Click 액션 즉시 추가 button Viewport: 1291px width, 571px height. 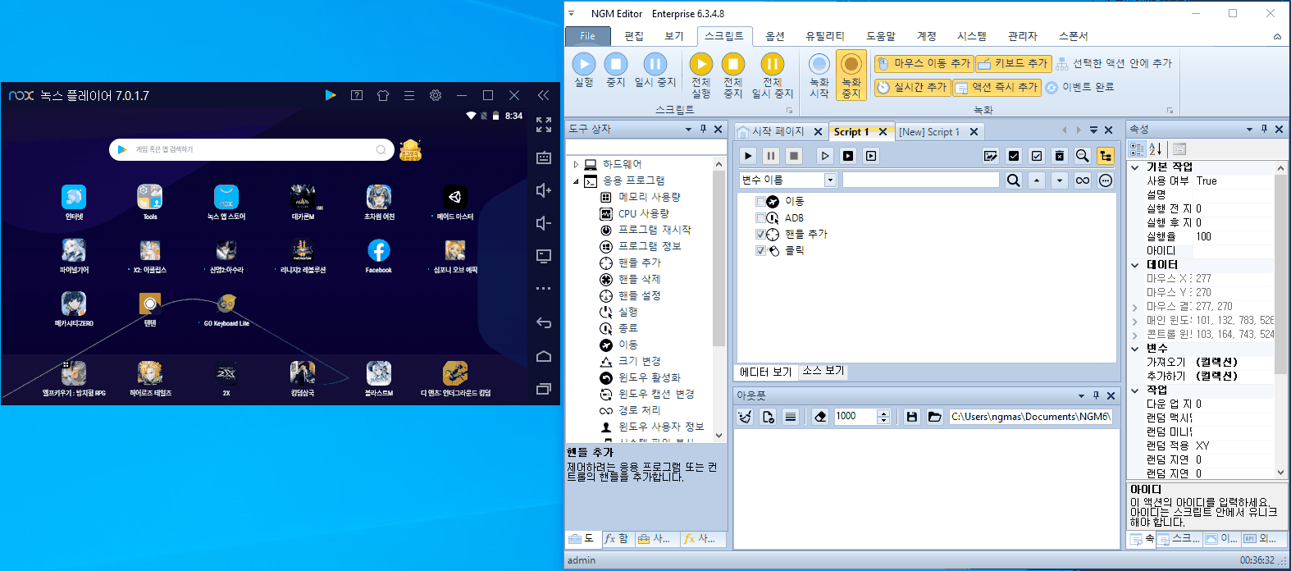[x=997, y=87]
